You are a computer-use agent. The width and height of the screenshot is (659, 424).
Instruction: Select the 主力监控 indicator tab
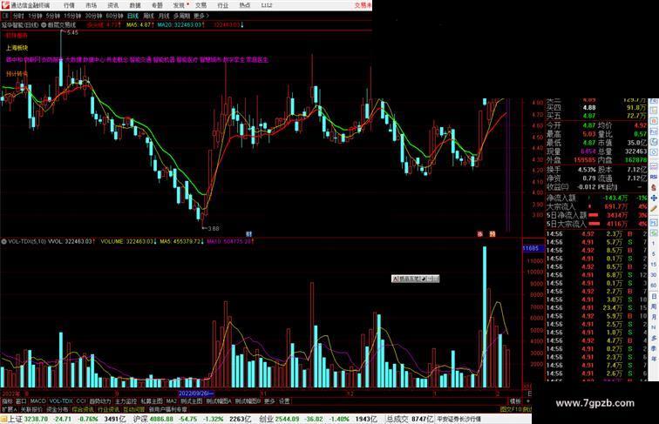(126, 401)
